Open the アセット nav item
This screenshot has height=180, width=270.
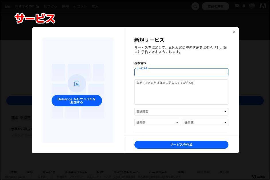click(80, 6)
